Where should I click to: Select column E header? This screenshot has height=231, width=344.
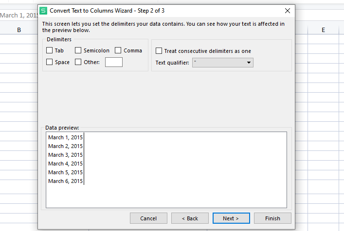(x=323, y=30)
